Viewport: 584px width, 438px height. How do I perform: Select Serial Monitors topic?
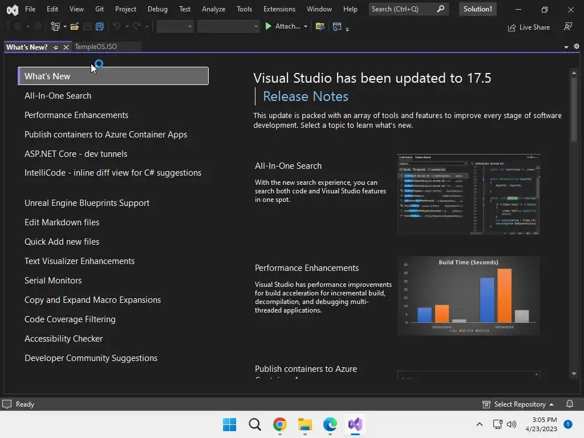pyautogui.click(x=53, y=281)
